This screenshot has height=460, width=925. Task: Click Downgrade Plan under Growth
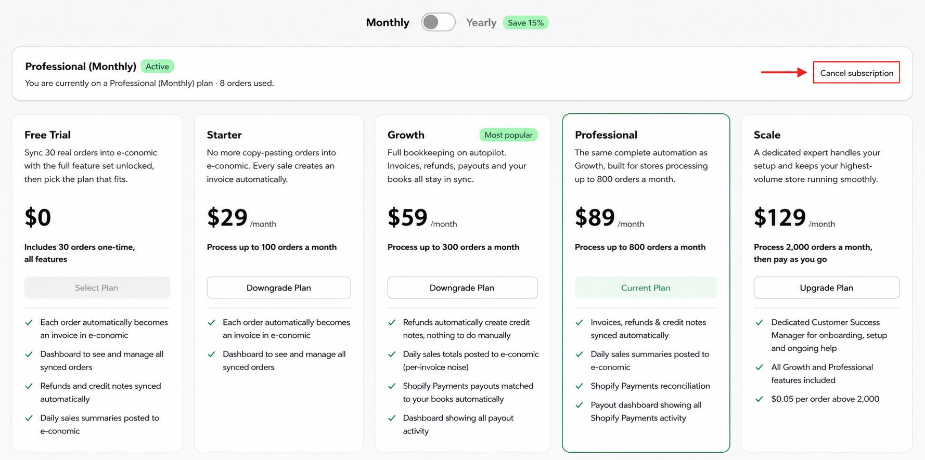(462, 287)
